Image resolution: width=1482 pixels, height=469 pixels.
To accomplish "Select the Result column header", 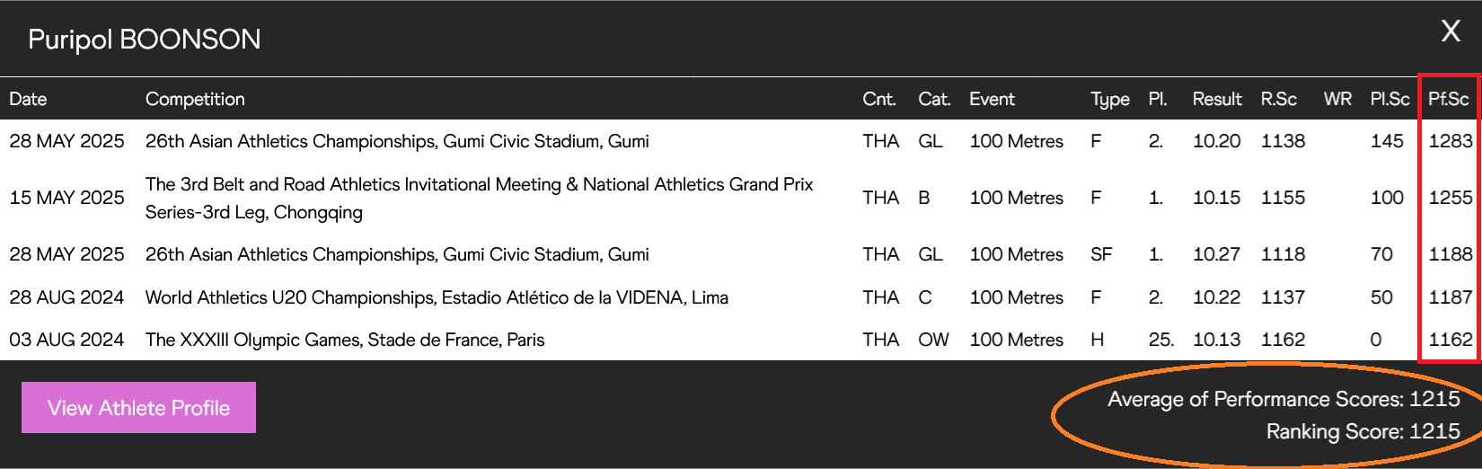I will click(x=1217, y=99).
